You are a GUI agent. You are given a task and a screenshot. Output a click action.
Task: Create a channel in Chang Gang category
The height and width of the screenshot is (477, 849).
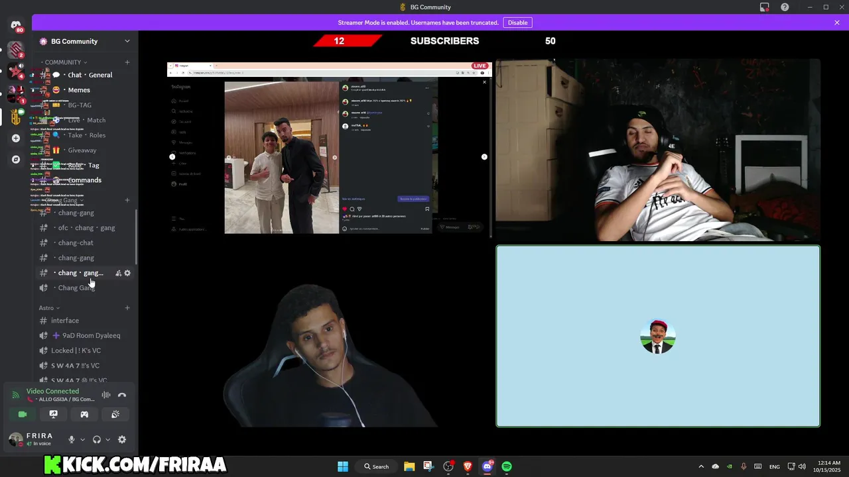pos(127,200)
